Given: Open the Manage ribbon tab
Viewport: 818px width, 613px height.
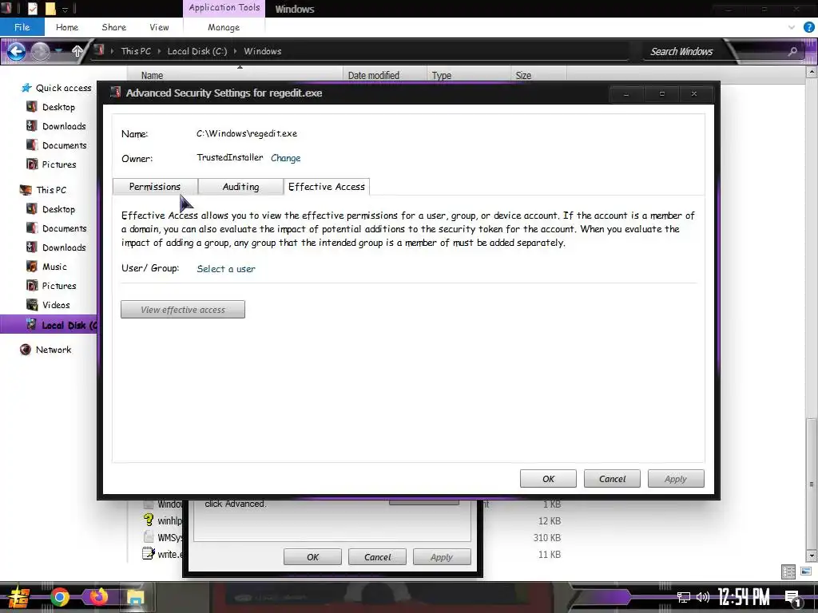Looking at the screenshot, I should (x=224, y=27).
